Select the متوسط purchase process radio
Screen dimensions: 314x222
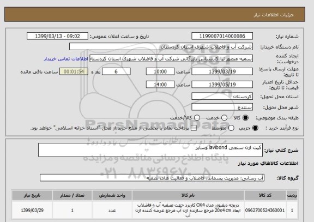[x=231, y=128]
